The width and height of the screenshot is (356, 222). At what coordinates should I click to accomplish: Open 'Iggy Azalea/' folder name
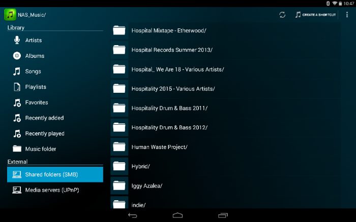click(146, 186)
